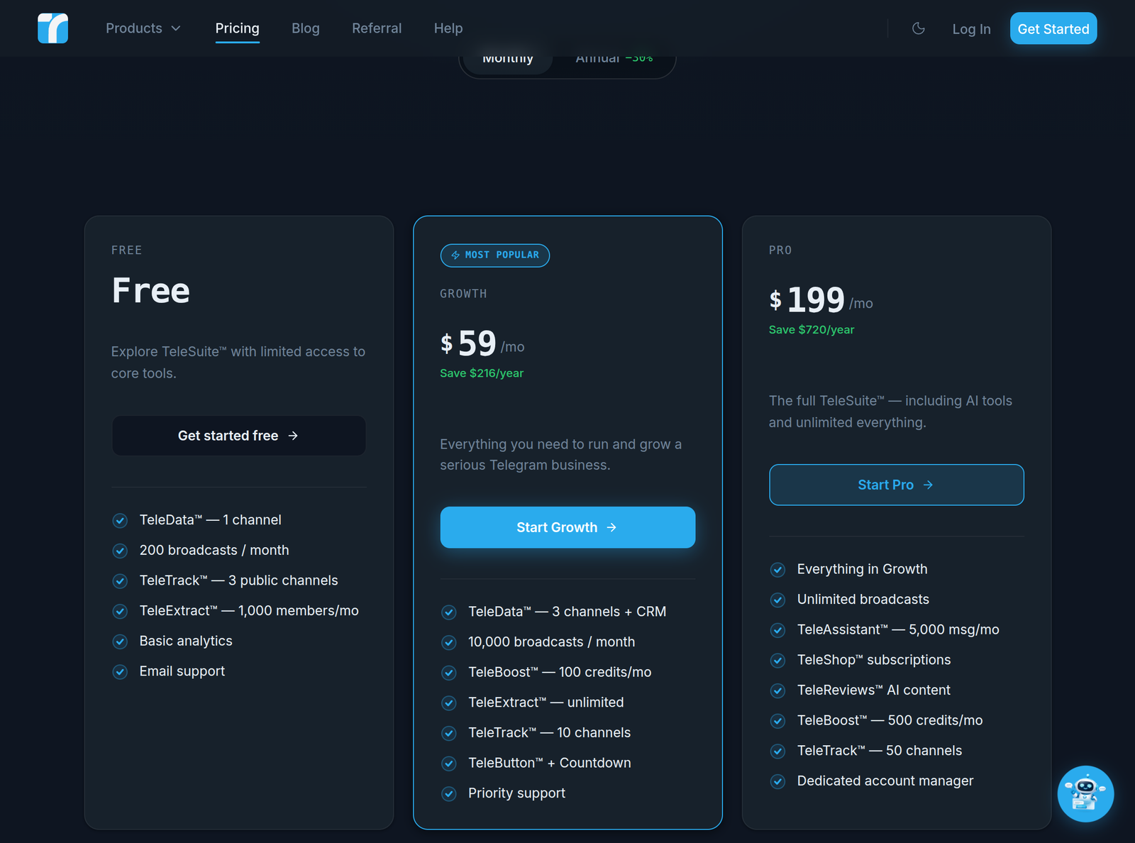Click checkmark beside TeleData 3 channels + CRM
1135x843 pixels.
click(449, 612)
